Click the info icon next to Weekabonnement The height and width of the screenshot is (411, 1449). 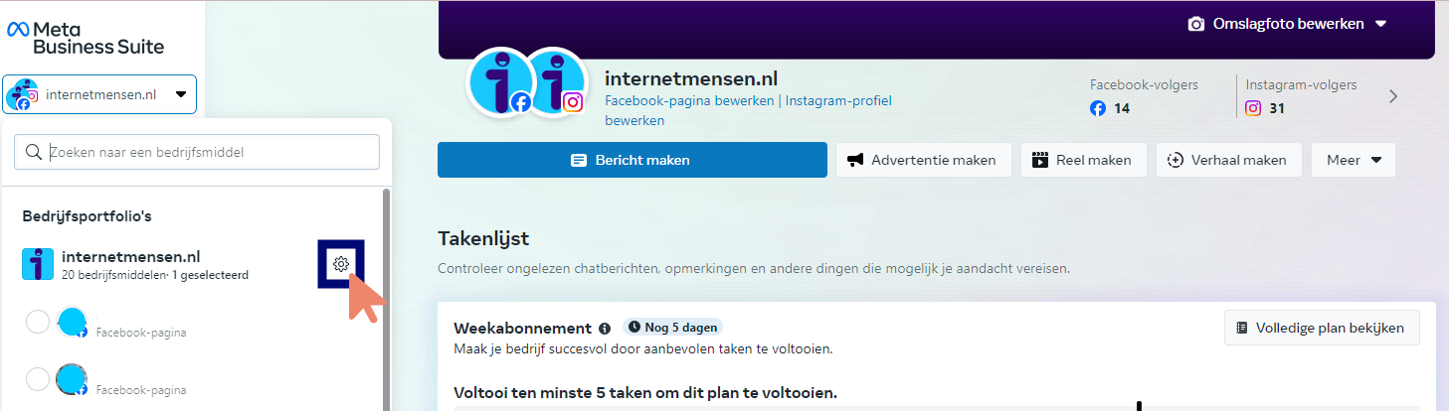click(x=605, y=328)
